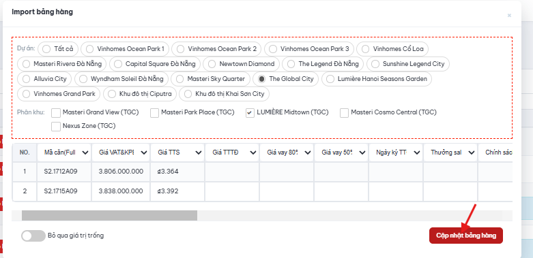Click Cập nhật bảng hàng button

pos(465,236)
